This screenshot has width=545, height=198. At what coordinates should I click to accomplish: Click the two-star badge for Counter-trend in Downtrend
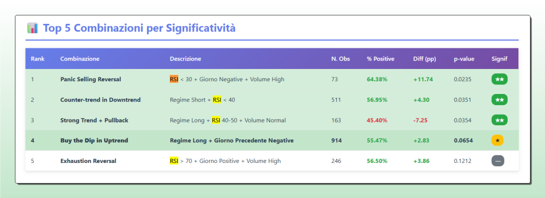pos(499,100)
